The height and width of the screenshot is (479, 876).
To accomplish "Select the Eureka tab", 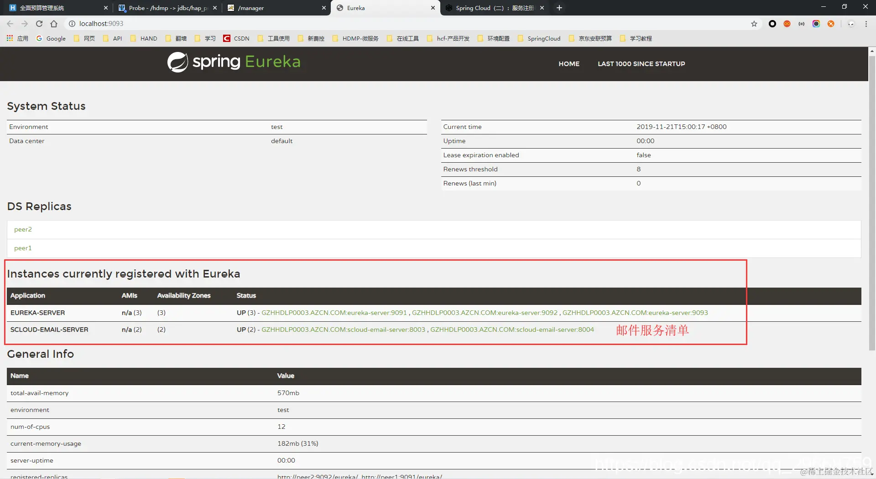I will coord(386,8).
